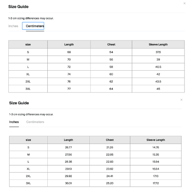Select the 2XL row in centimeters table

(96, 81)
